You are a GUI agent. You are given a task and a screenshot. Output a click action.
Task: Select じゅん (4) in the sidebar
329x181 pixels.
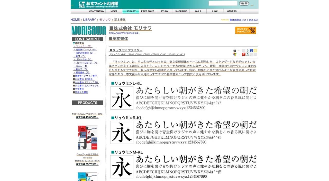[81, 66]
